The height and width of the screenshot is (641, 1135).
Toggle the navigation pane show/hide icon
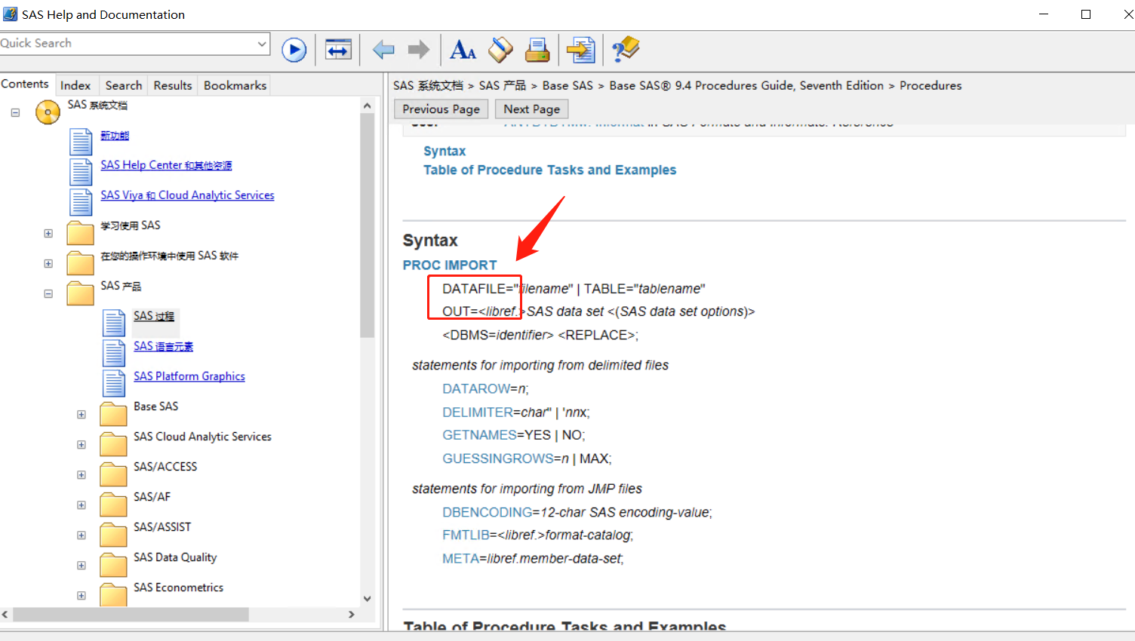[x=338, y=51]
